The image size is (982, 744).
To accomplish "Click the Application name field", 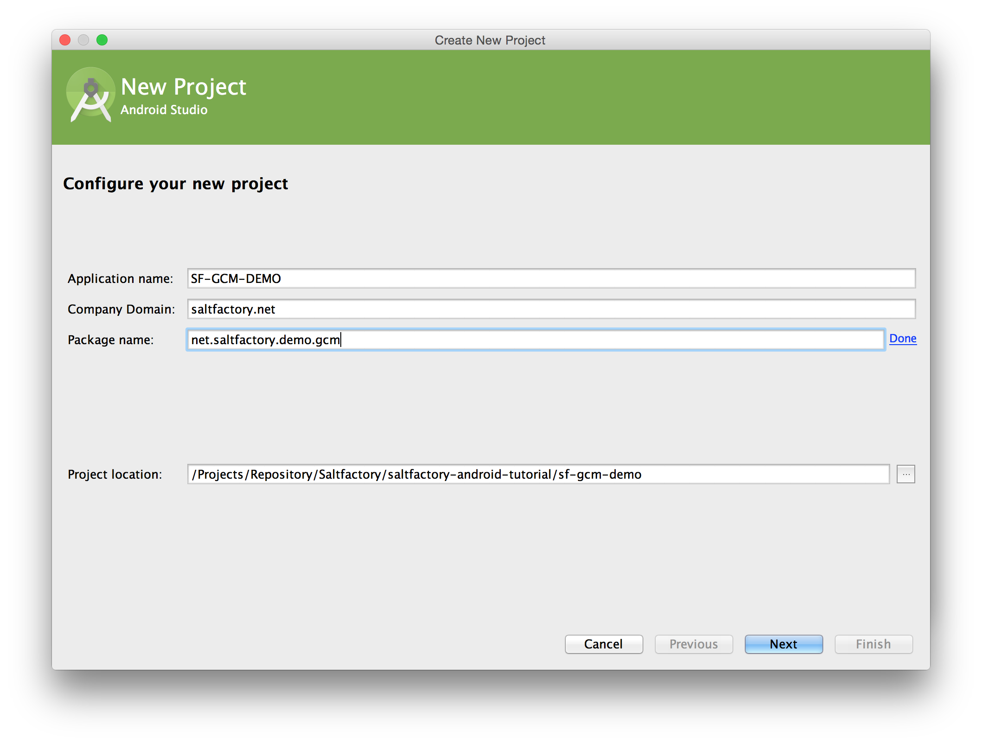I will click(551, 278).
